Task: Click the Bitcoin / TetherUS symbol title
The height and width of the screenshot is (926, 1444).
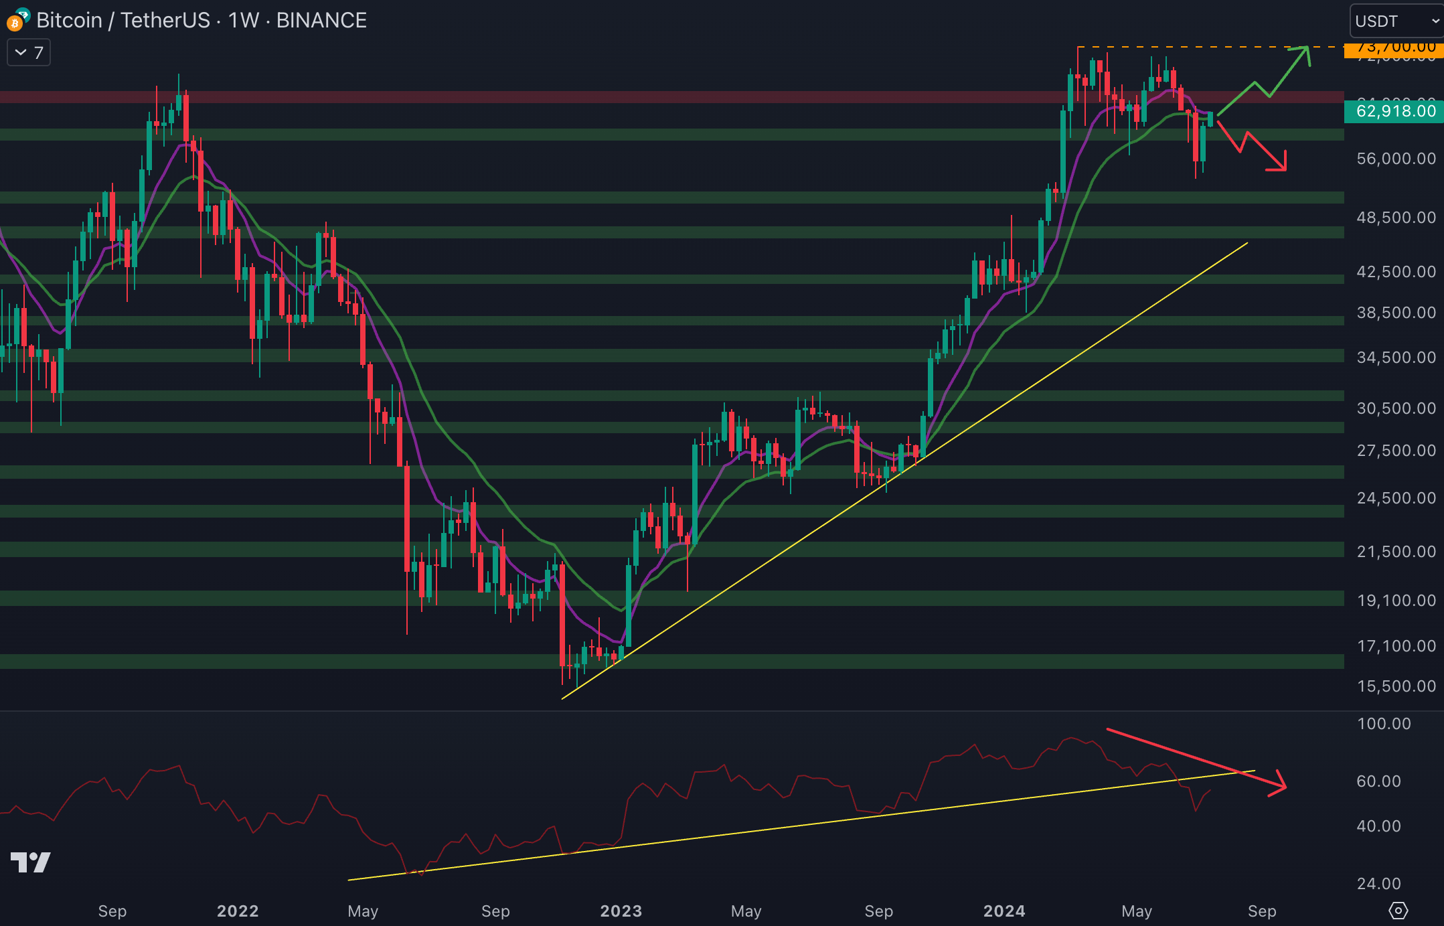Action: click(x=123, y=21)
